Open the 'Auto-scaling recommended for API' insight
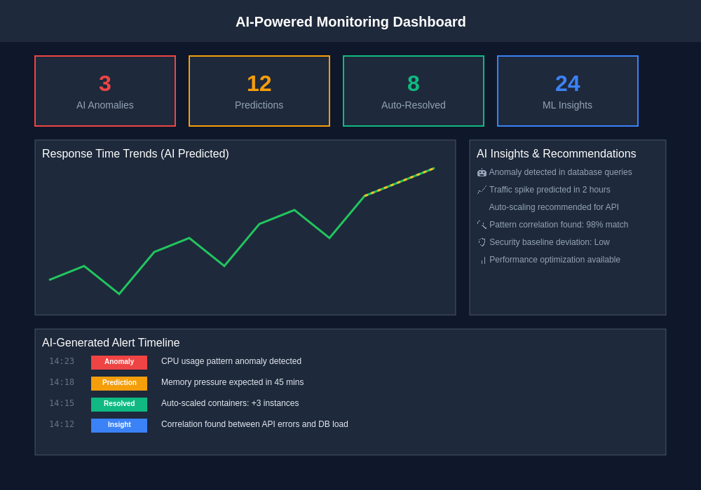Viewport: 701px width, 490px height. pyautogui.click(x=554, y=207)
